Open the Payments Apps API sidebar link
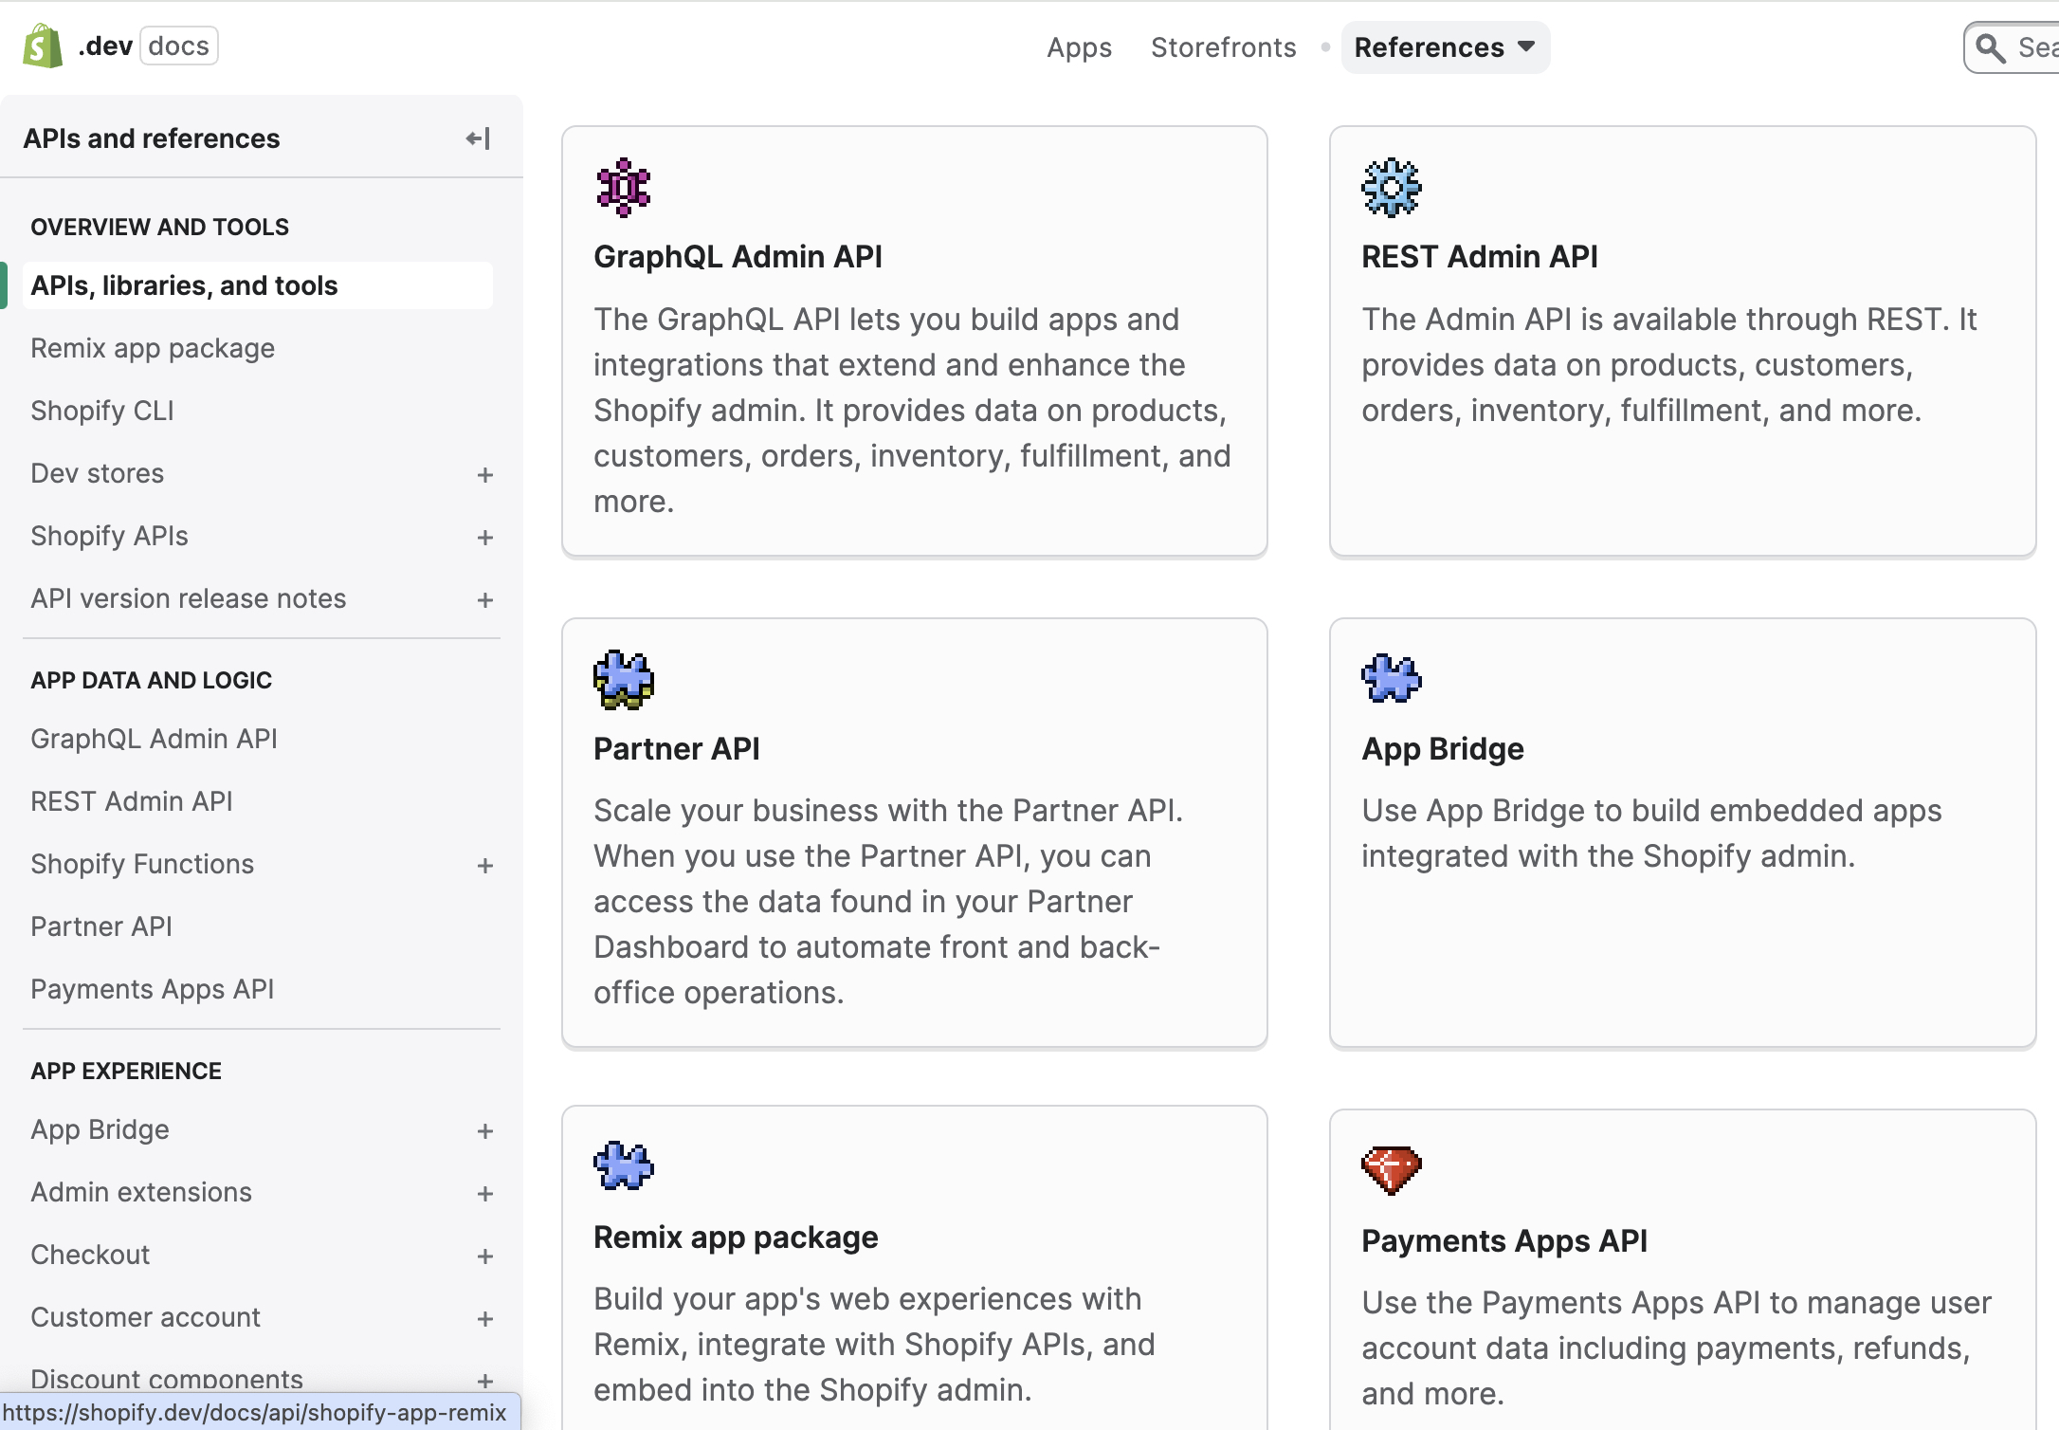 tap(153, 988)
